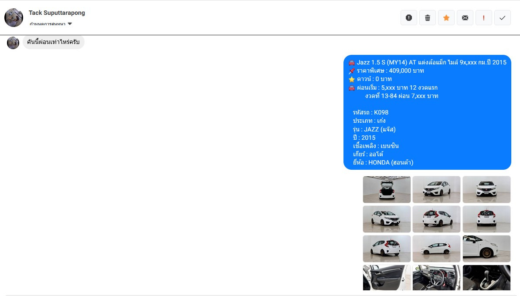Open straight front view car photo

[x=486, y=189]
